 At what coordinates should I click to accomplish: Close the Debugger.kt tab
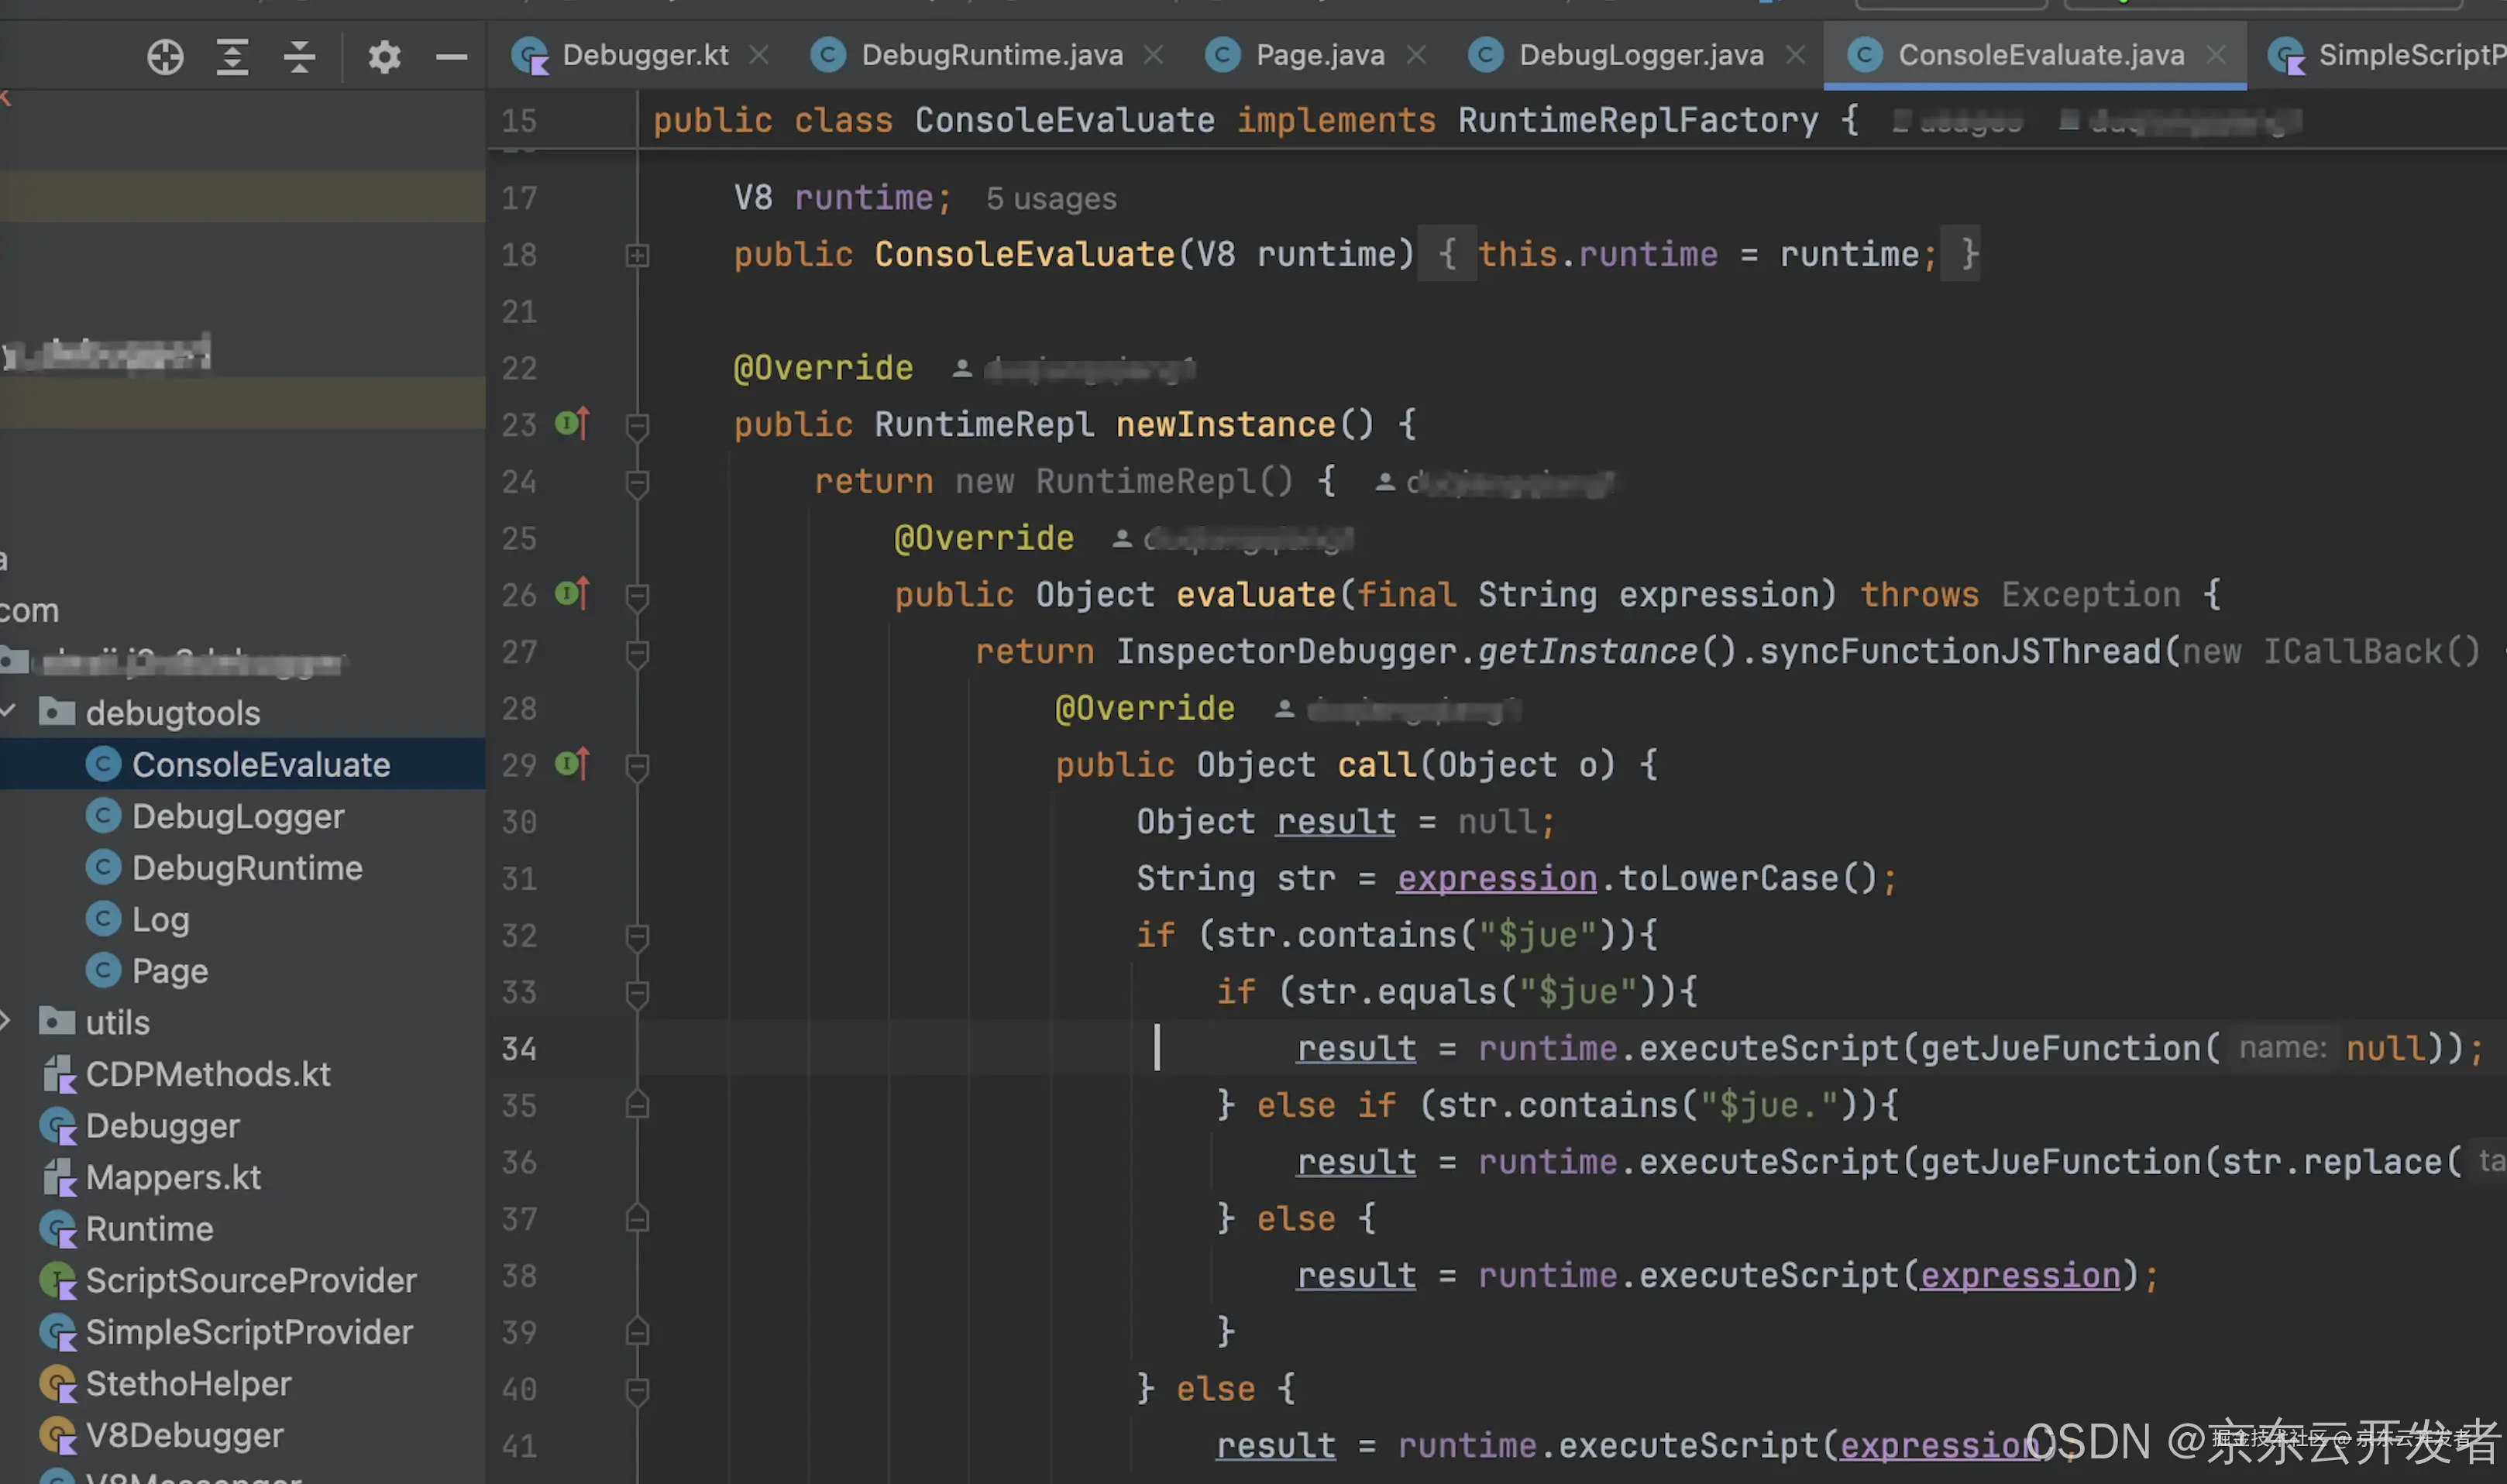759,54
